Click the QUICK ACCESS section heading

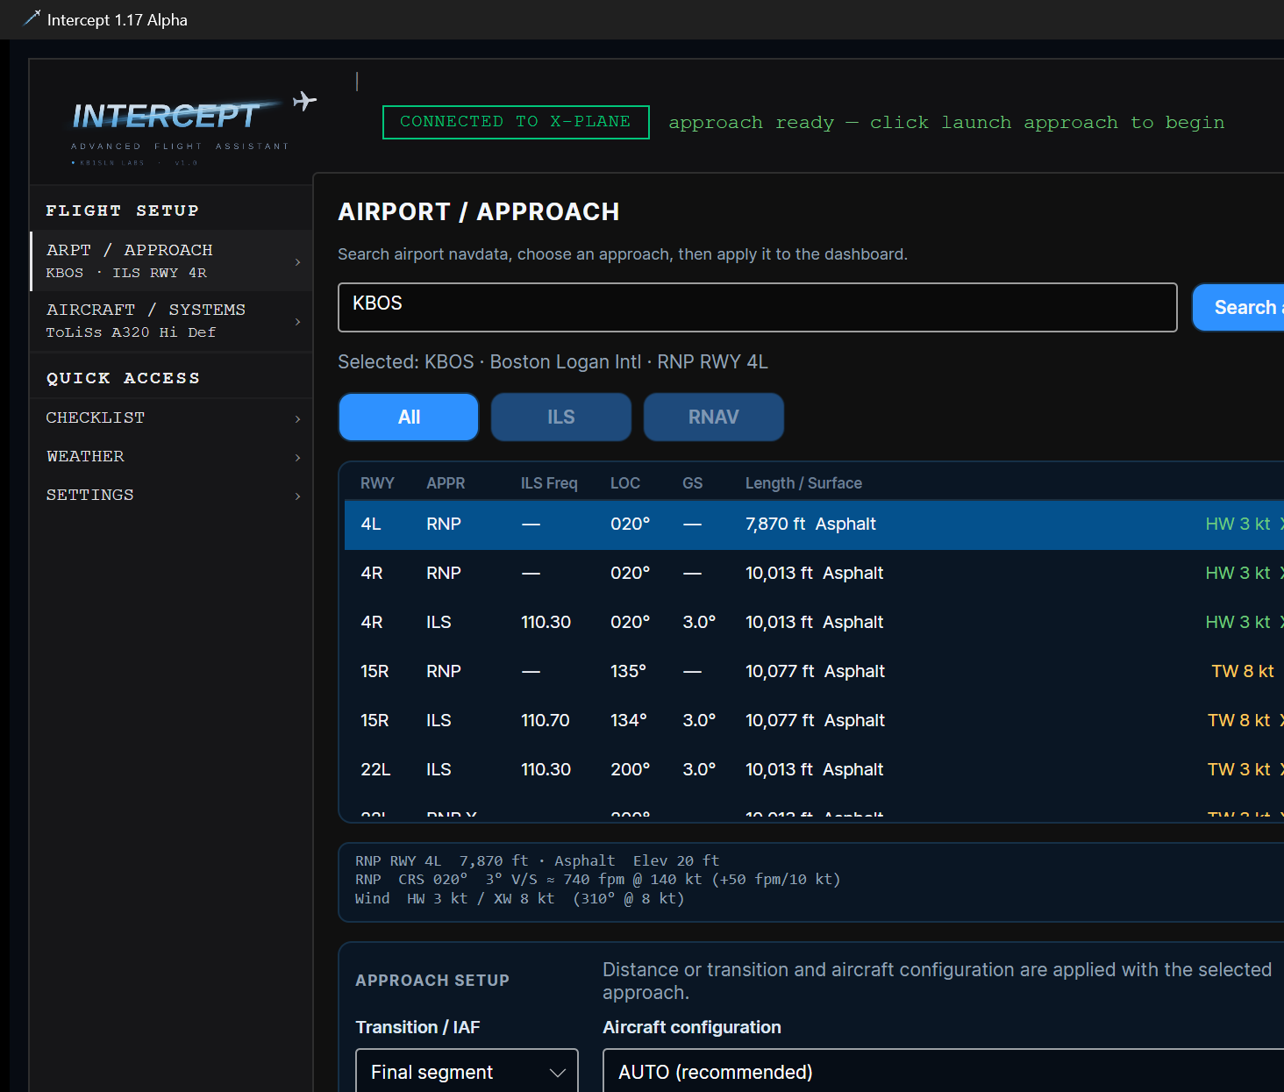coord(123,378)
